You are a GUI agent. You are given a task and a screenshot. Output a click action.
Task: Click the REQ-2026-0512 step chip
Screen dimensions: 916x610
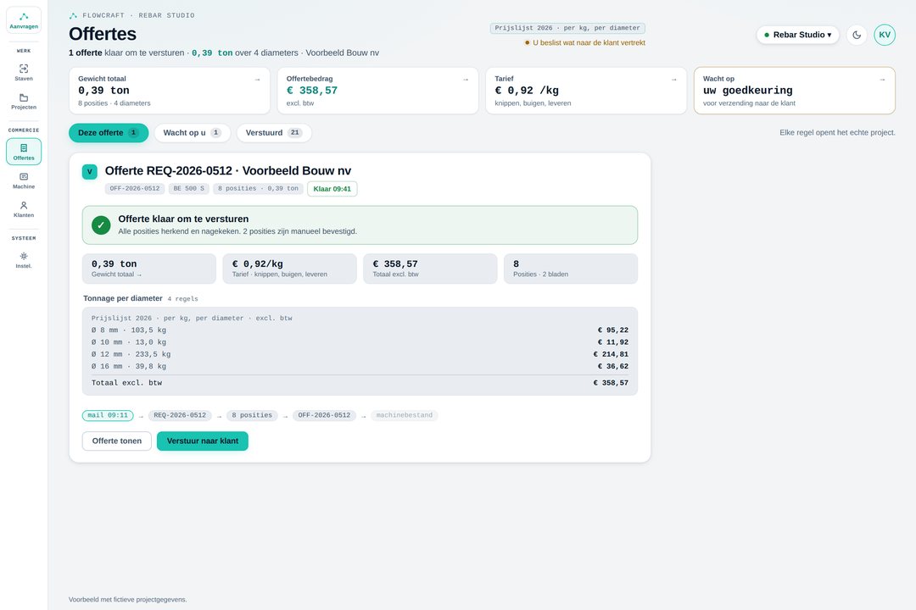tap(180, 416)
